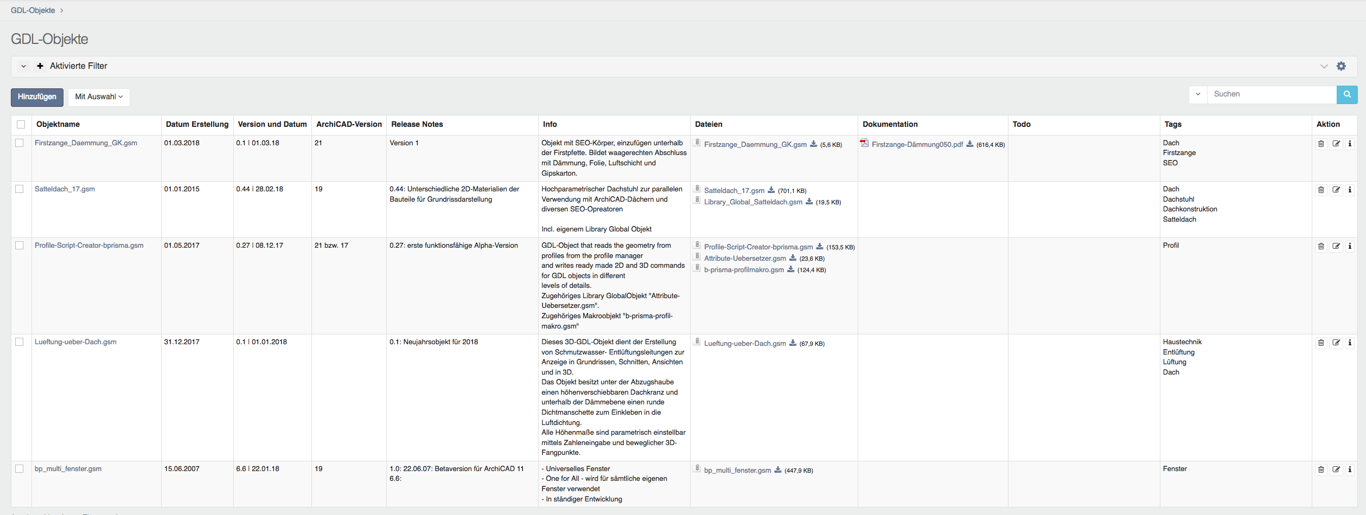Toggle the select-all checkbox in table header
This screenshot has height=515, width=1366.
point(21,125)
